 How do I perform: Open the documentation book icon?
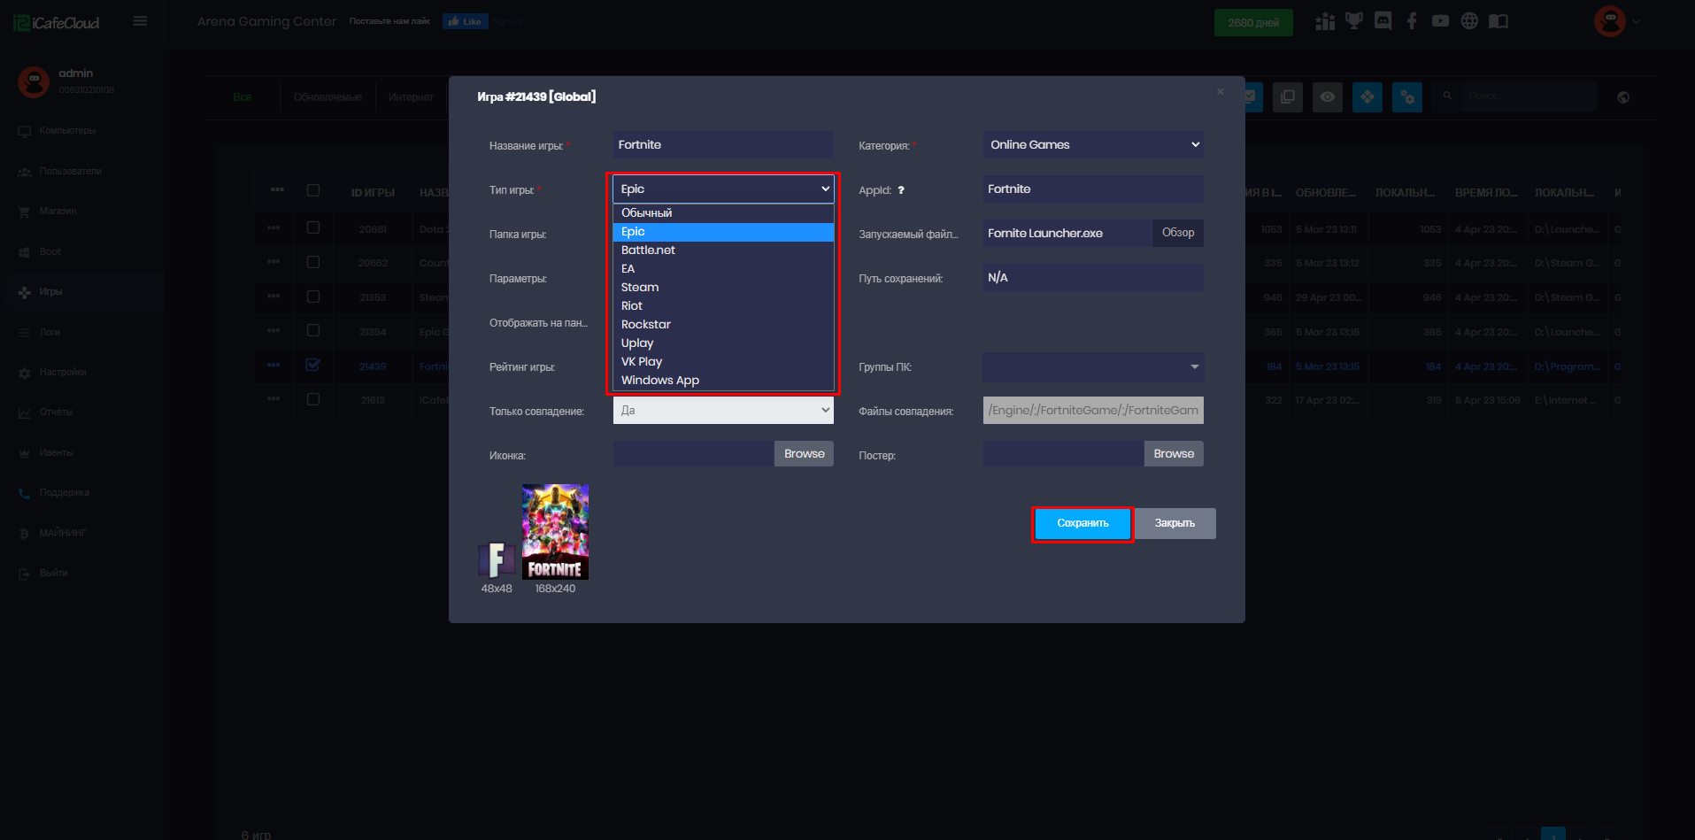pyautogui.click(x=1499, y=21)
